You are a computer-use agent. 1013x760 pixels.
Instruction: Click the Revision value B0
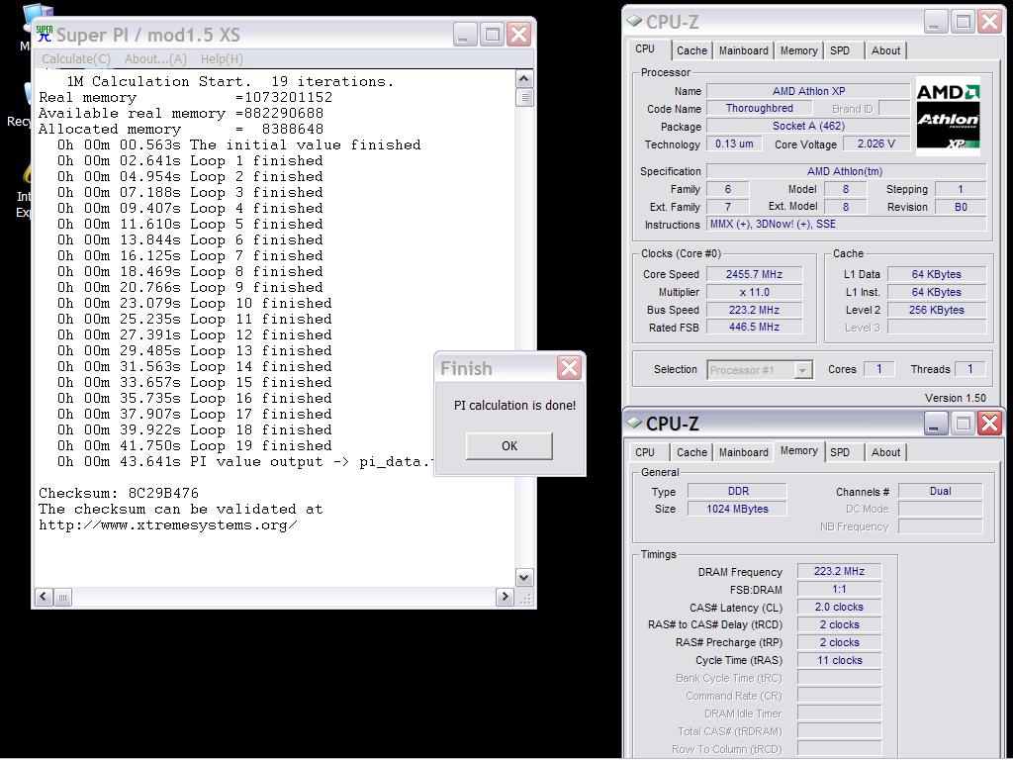[960, 207]
